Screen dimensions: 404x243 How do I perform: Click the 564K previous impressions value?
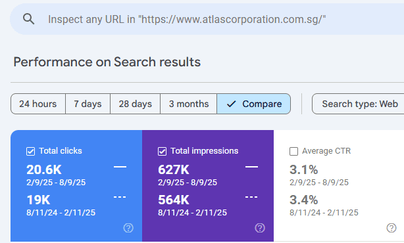174,200
